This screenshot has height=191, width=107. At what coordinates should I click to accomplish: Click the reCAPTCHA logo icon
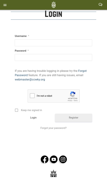pos(73,94)
